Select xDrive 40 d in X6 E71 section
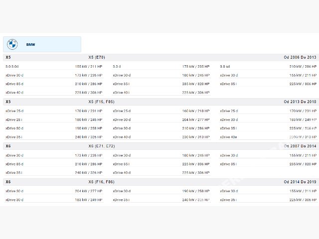 tap(121, 173)
